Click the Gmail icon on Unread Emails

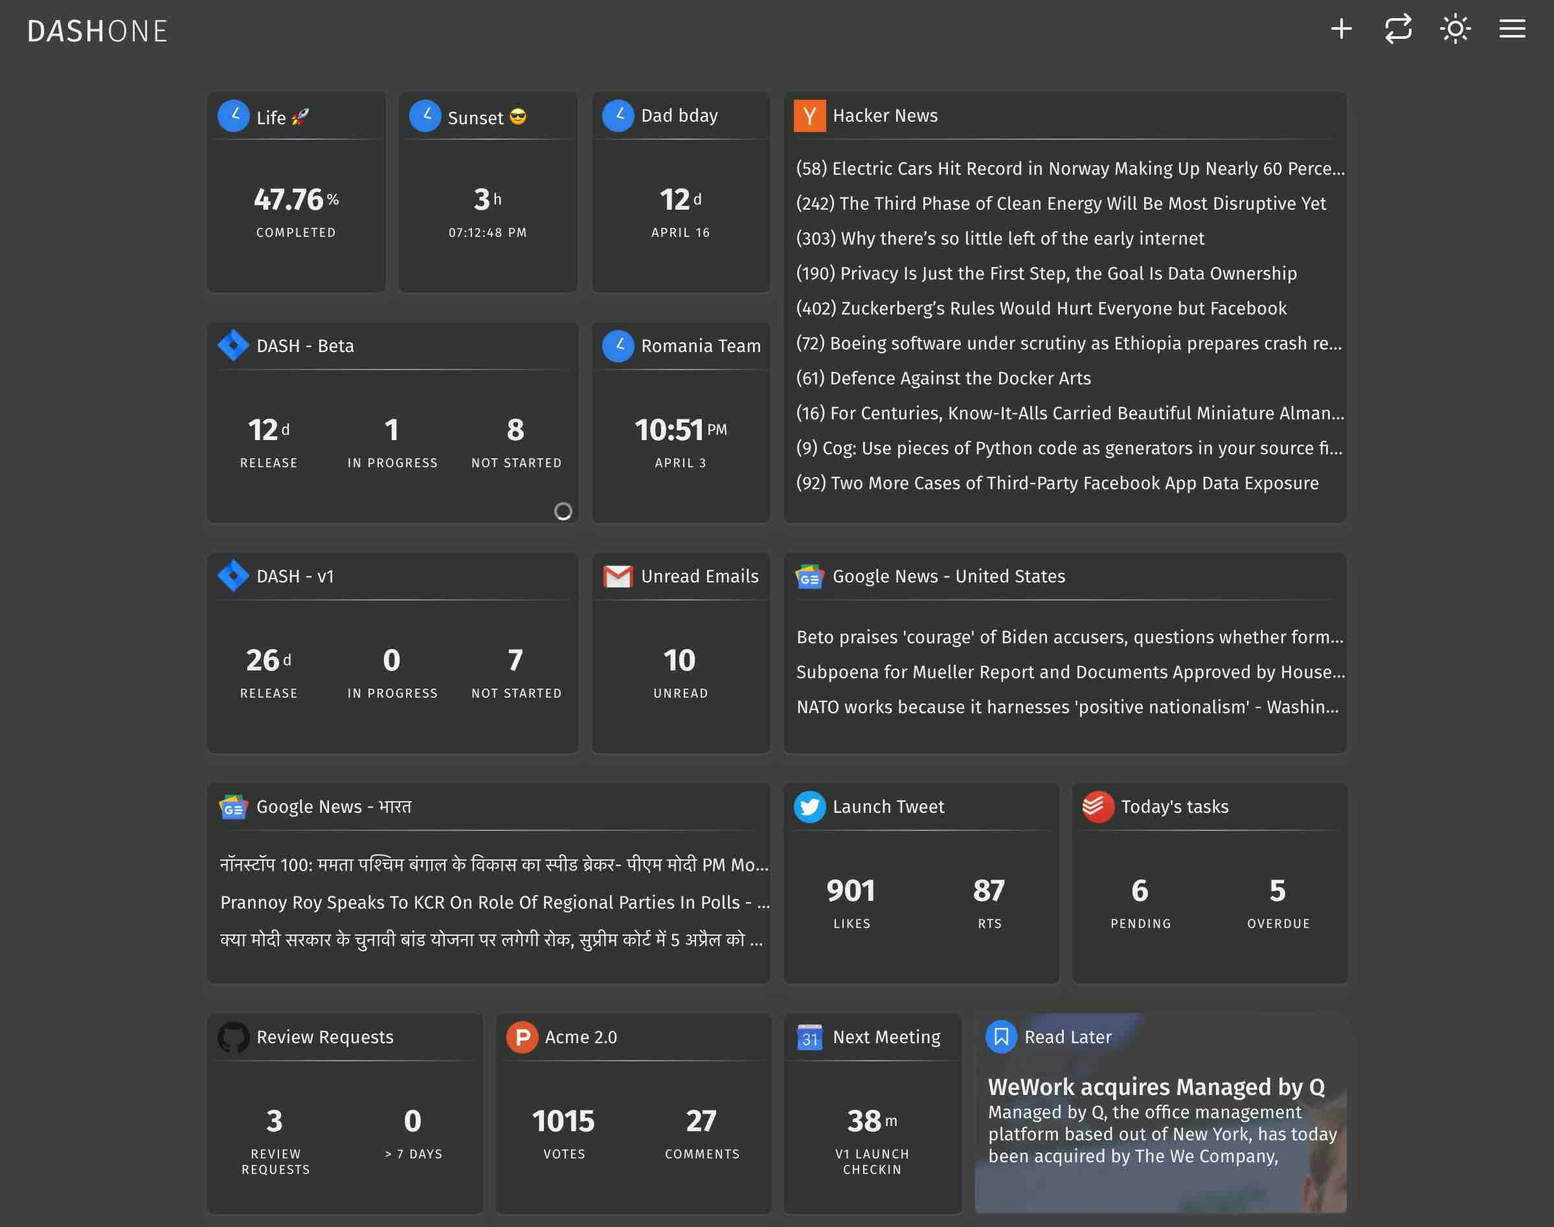pos(618,576)
